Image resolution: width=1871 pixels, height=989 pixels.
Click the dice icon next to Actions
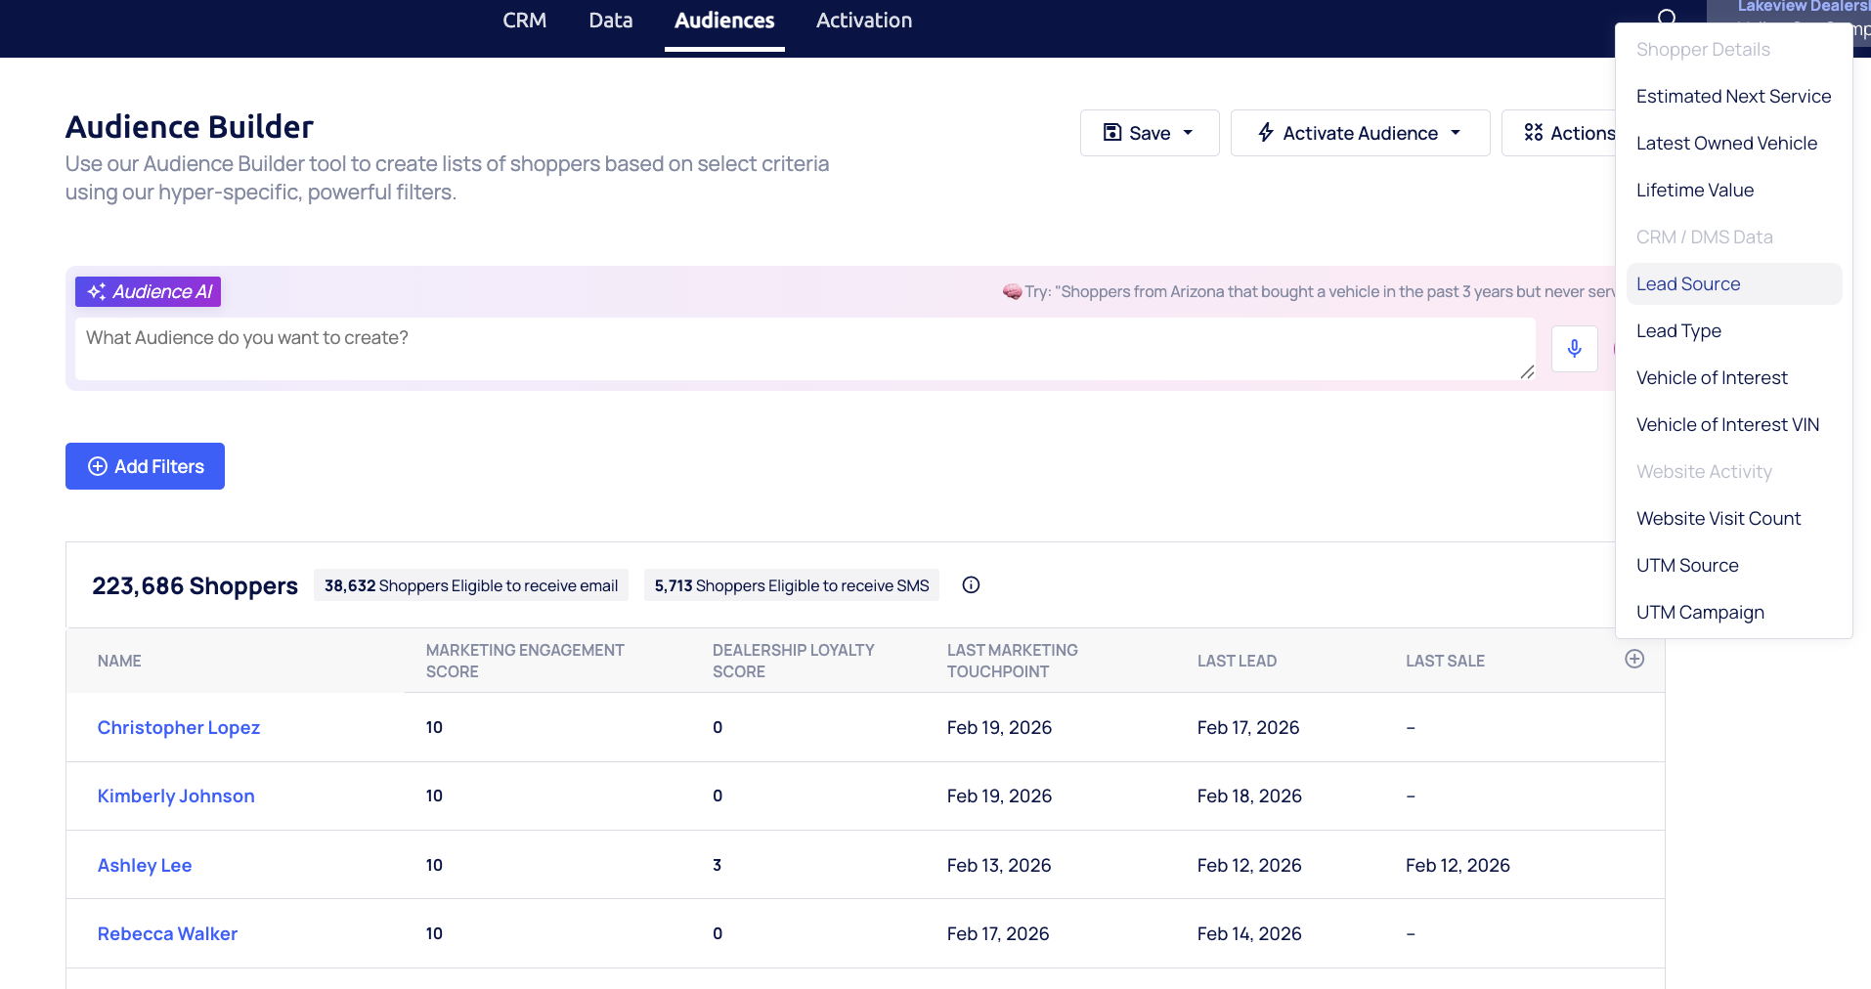click(x=1535, y=132)
